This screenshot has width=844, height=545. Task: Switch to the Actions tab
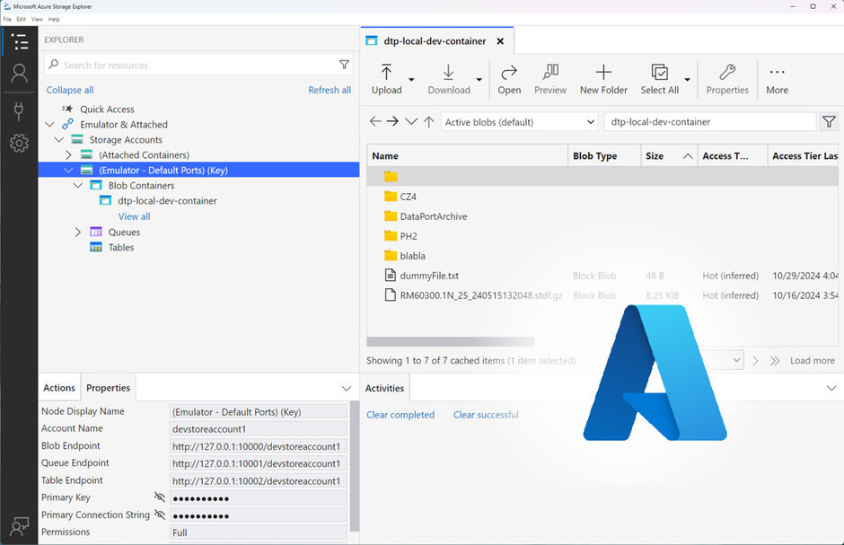pos(58,387)
